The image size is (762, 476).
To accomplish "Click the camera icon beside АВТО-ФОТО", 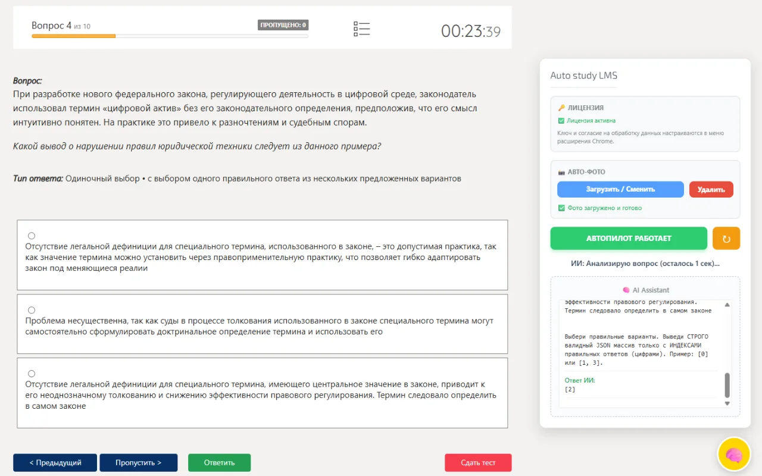I will 561,172.
